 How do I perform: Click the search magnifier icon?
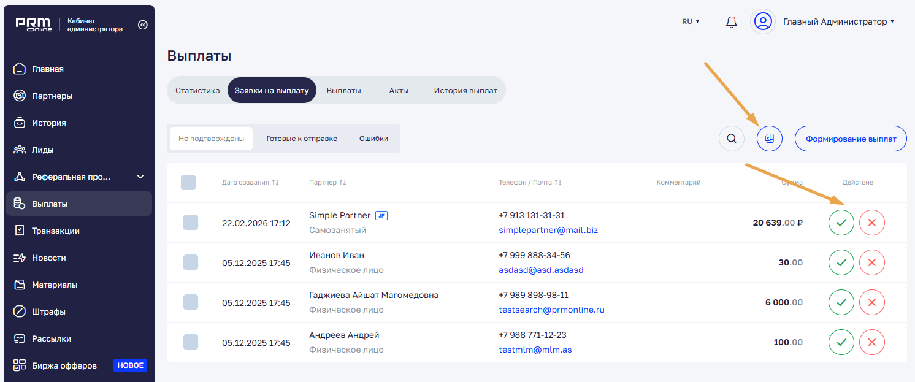(731, 139)
